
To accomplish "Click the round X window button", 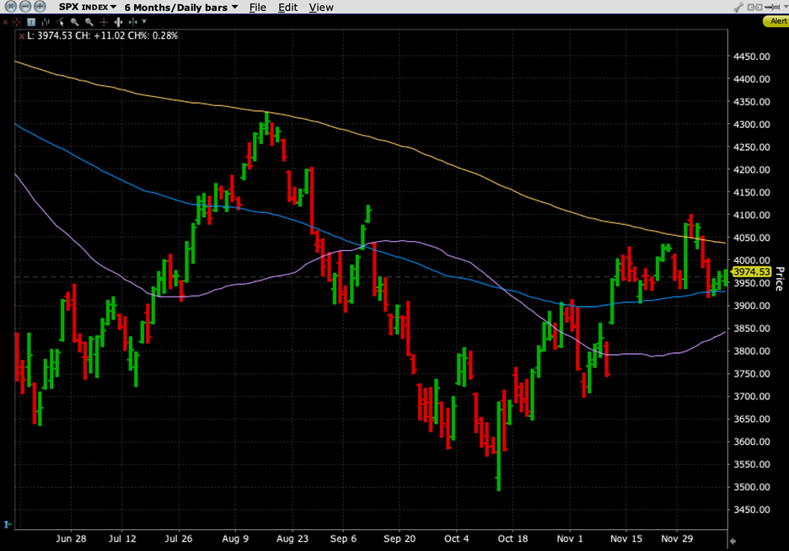I will [x=10, y=7].
